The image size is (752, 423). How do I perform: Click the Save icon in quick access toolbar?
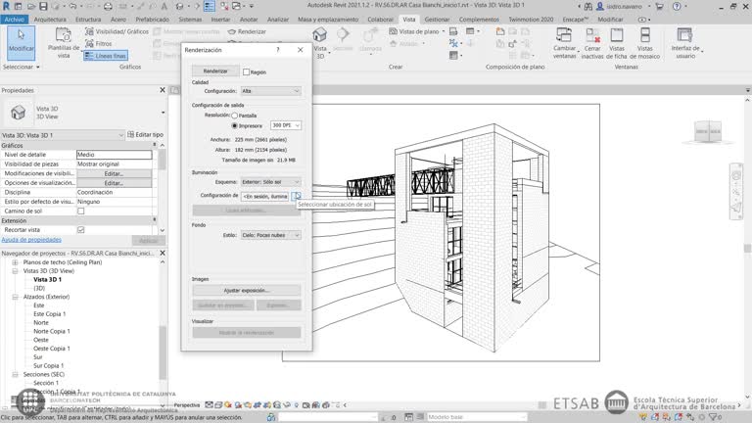tap(43, 6)
